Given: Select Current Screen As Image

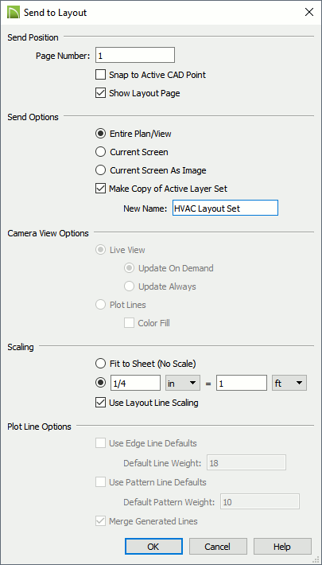Looking at the screenshot, I should tap(100, 170).
